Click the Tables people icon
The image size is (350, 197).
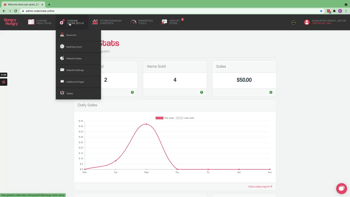tap(62, 93)
